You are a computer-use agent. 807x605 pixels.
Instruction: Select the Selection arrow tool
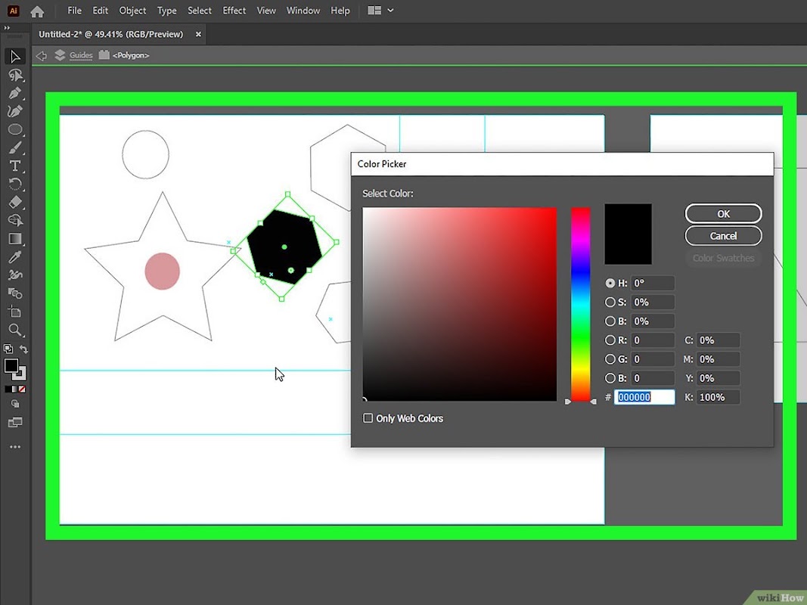[x=15, y=56]
